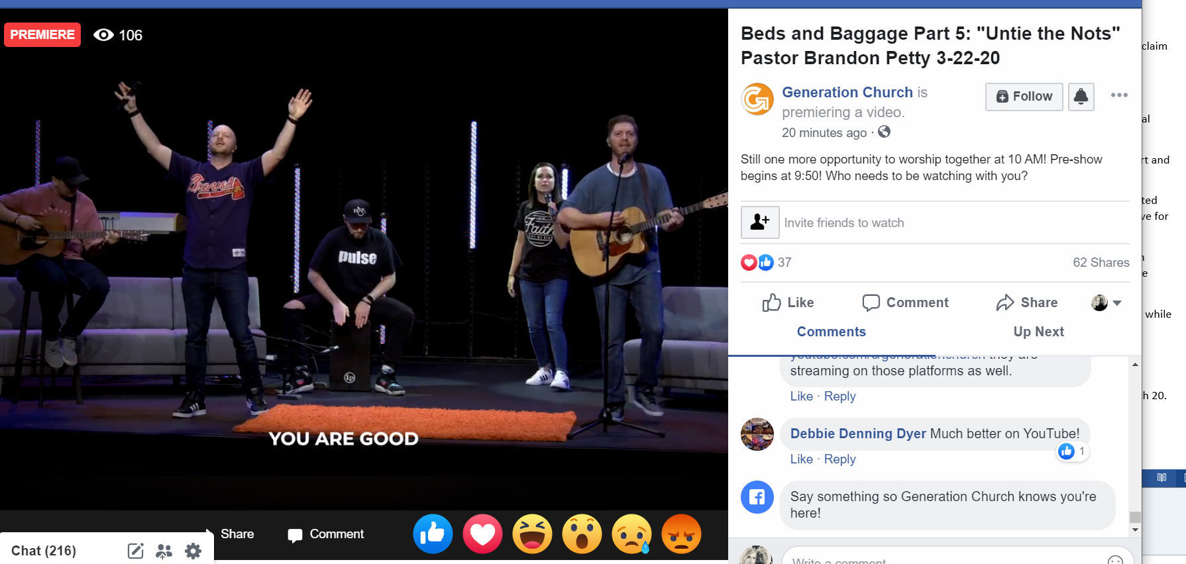Send the Sad crying reaction

(631, 534)
